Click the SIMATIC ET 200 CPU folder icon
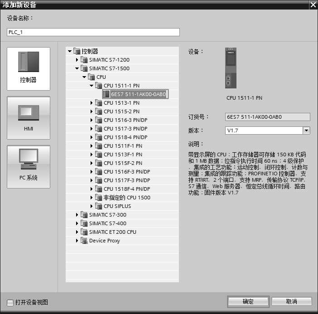This screenshot has width=318, height=314. pyautogui.click(x=84, y=232)
